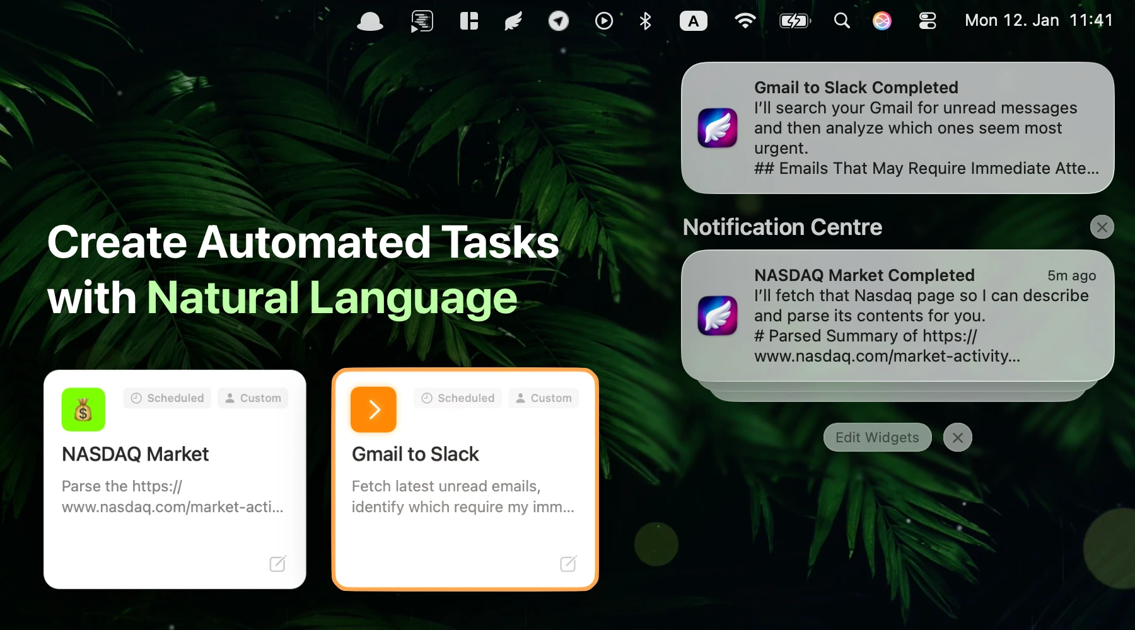The height and width of the screenshot is (630, 1135).
Task: Toggle Bluetooth from the menu bar
Action: (644, 21)
